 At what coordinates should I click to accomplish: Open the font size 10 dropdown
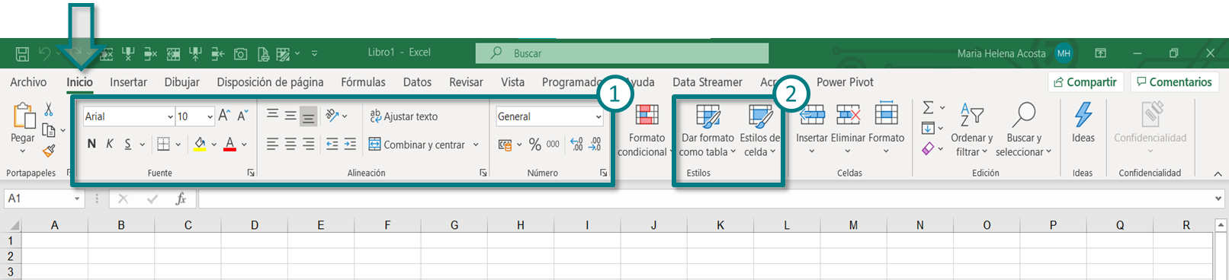(x=210, y=116)
